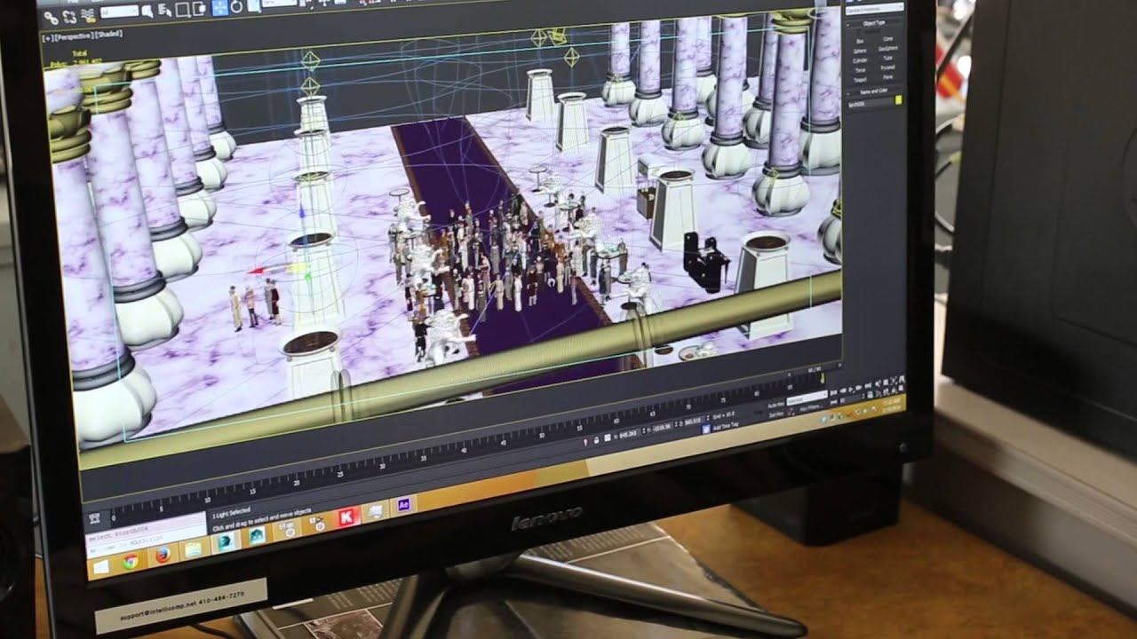Click the pink MAXScript Mini Listener field
The image size is (1137, 639).
tap(145, 530)
